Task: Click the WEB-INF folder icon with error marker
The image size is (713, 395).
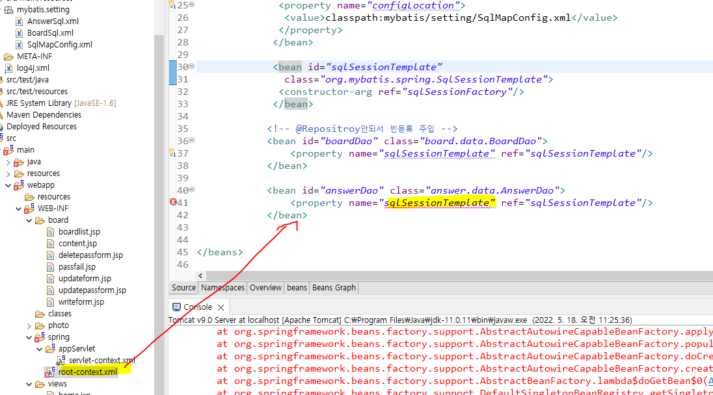Action: point(29,209)
